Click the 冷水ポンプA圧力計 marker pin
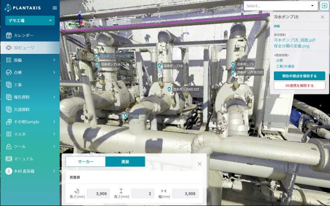 pyautogui.click(x=169, y=90)
